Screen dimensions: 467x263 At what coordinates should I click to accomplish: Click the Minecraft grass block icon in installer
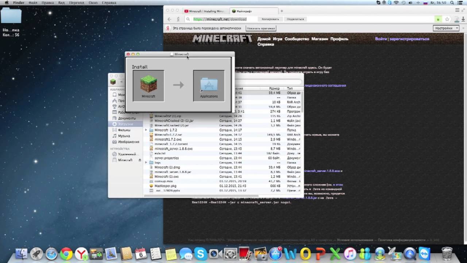coord(148,84)
